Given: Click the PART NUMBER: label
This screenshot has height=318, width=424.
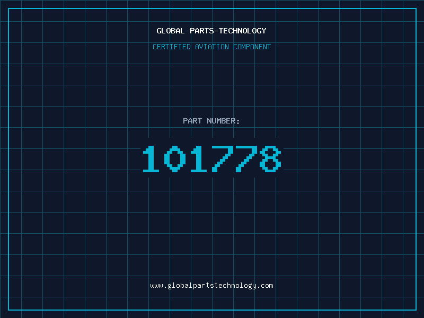Looking at the screenshot, I should coord(211,121).
